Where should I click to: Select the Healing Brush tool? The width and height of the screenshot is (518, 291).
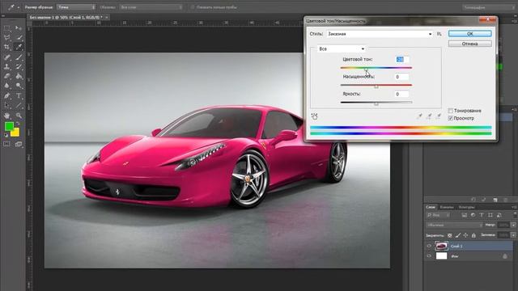[x=7, y=57]
